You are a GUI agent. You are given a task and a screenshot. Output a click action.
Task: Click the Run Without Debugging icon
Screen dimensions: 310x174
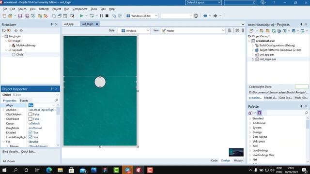coord(92,16)
